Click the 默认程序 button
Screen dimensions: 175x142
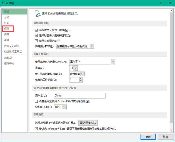tap(88, 123)
